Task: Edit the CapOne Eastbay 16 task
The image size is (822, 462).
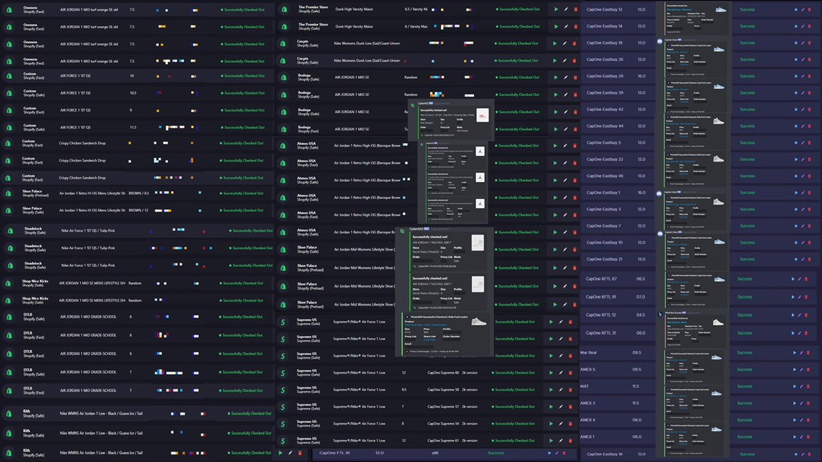Action: coord(804,454)
